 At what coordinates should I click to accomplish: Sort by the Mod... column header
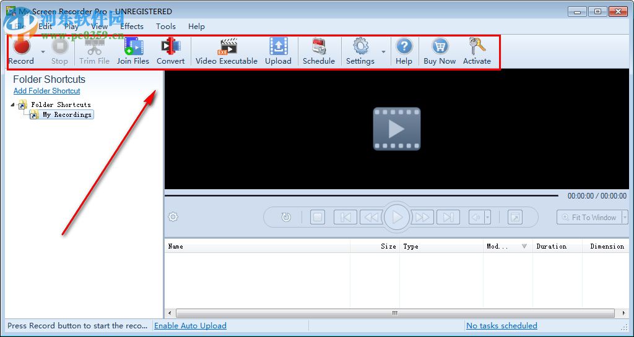point(508,246)
